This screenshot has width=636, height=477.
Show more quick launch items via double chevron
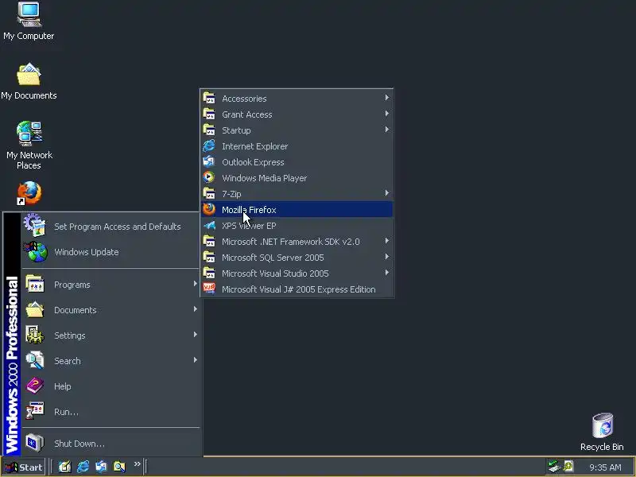pos(137,463)
